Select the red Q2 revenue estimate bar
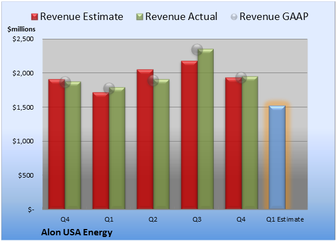This screenshot has height=241, width=336. (x=145, y=139)
